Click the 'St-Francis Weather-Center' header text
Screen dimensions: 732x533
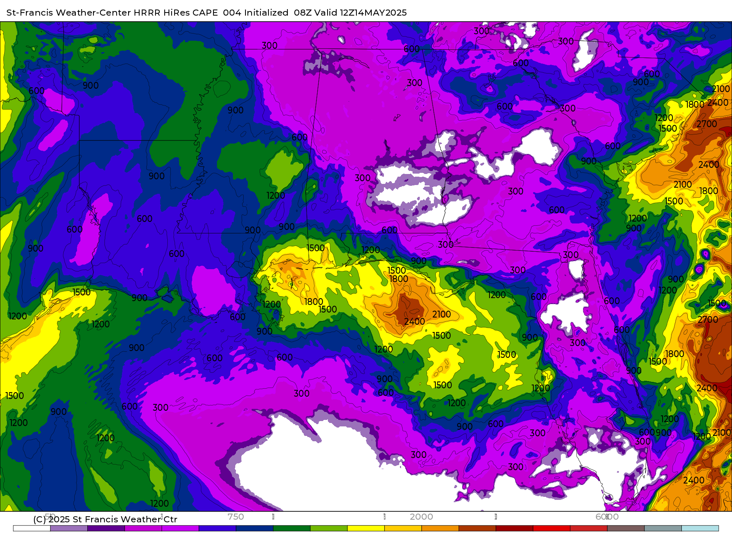point(69,13)
